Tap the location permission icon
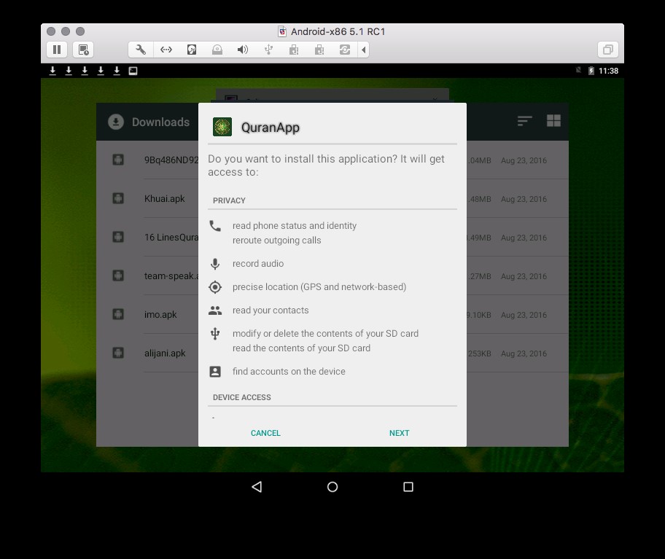The height and width of the screenshot is (559, 665). (215, 287)
